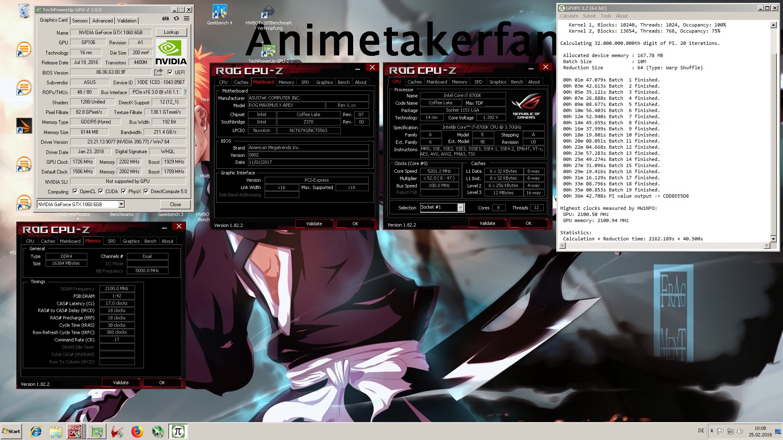Switch to the Sensors tab in GPU-Z
Image resolution: width=783 pixels, height=440 pixels.
[80, 20]
